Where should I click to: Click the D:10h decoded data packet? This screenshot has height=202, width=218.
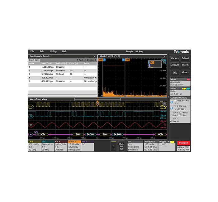point(118,135)
